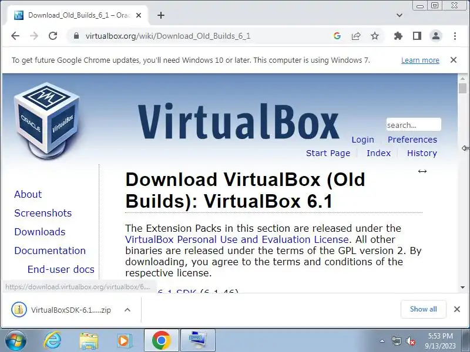470x352 pixels.
Task: Open the About sidebar link
Action: [28, 194]
